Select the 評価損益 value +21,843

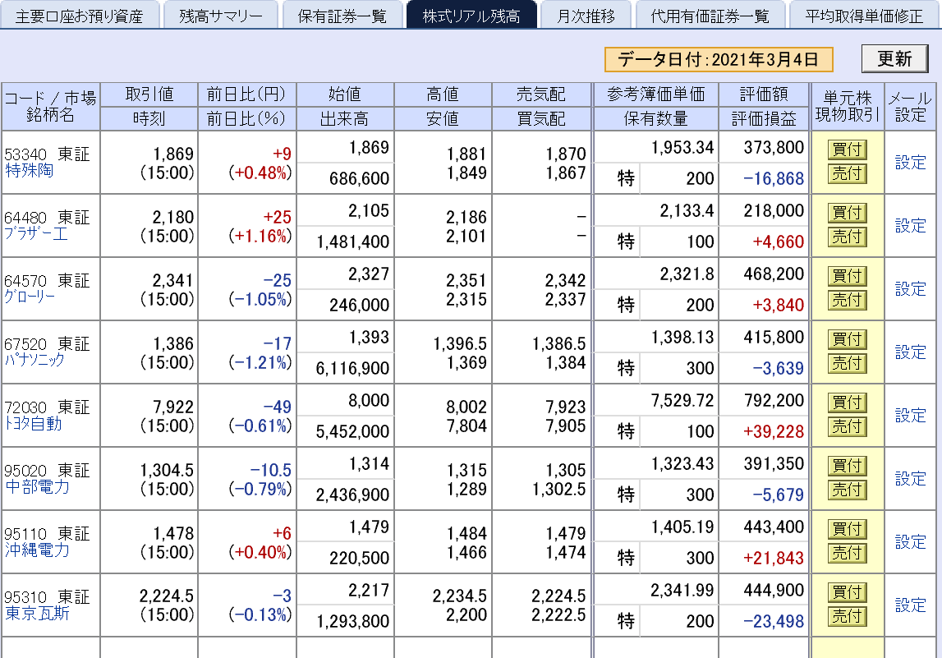coord(773,559)
